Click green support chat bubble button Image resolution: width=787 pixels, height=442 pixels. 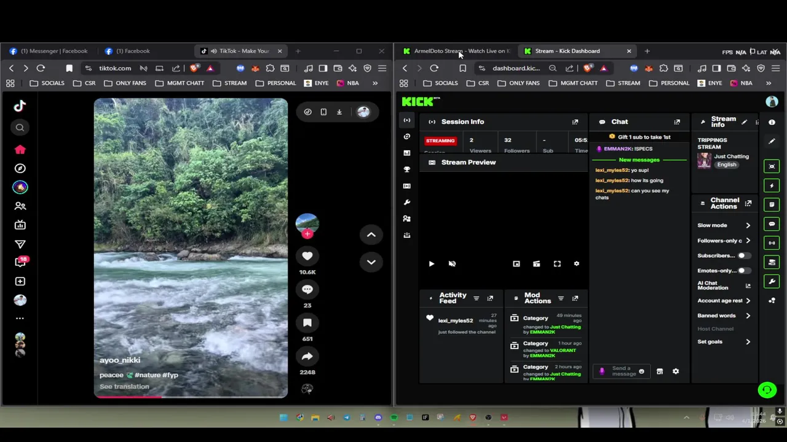coord(767,390)
